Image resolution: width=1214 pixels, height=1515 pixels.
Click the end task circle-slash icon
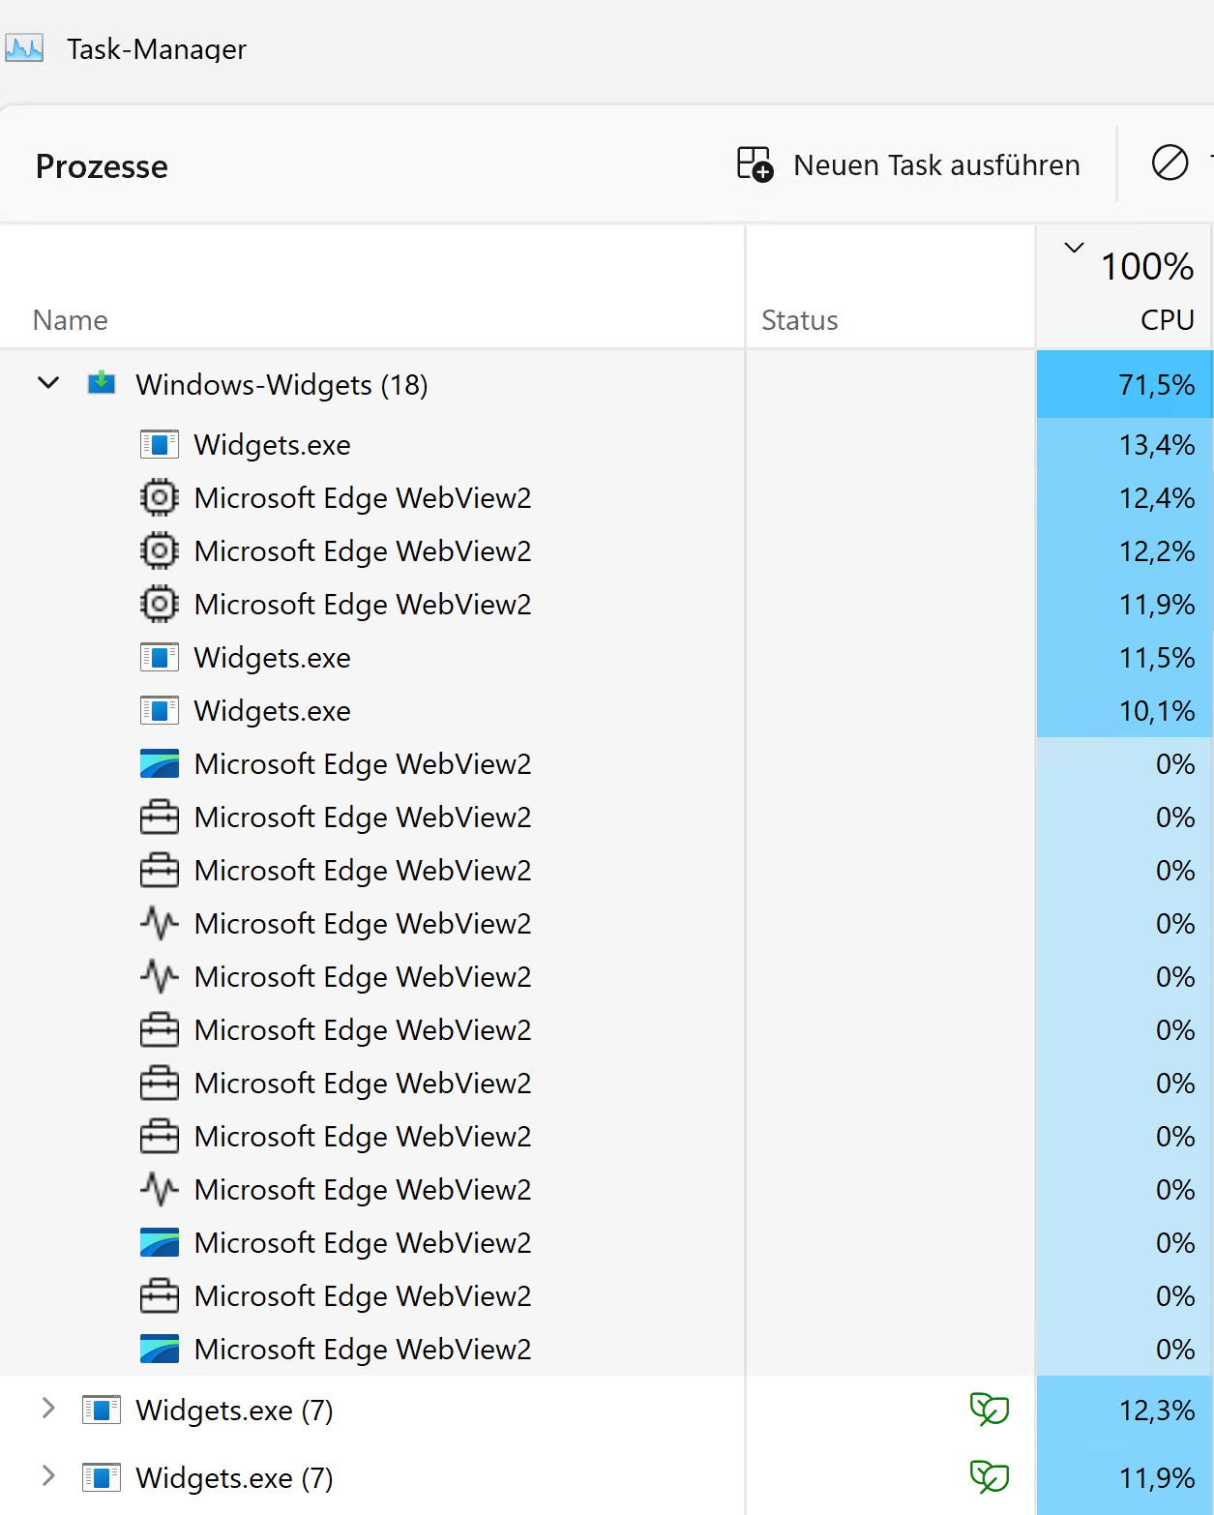pos(1170,163)
